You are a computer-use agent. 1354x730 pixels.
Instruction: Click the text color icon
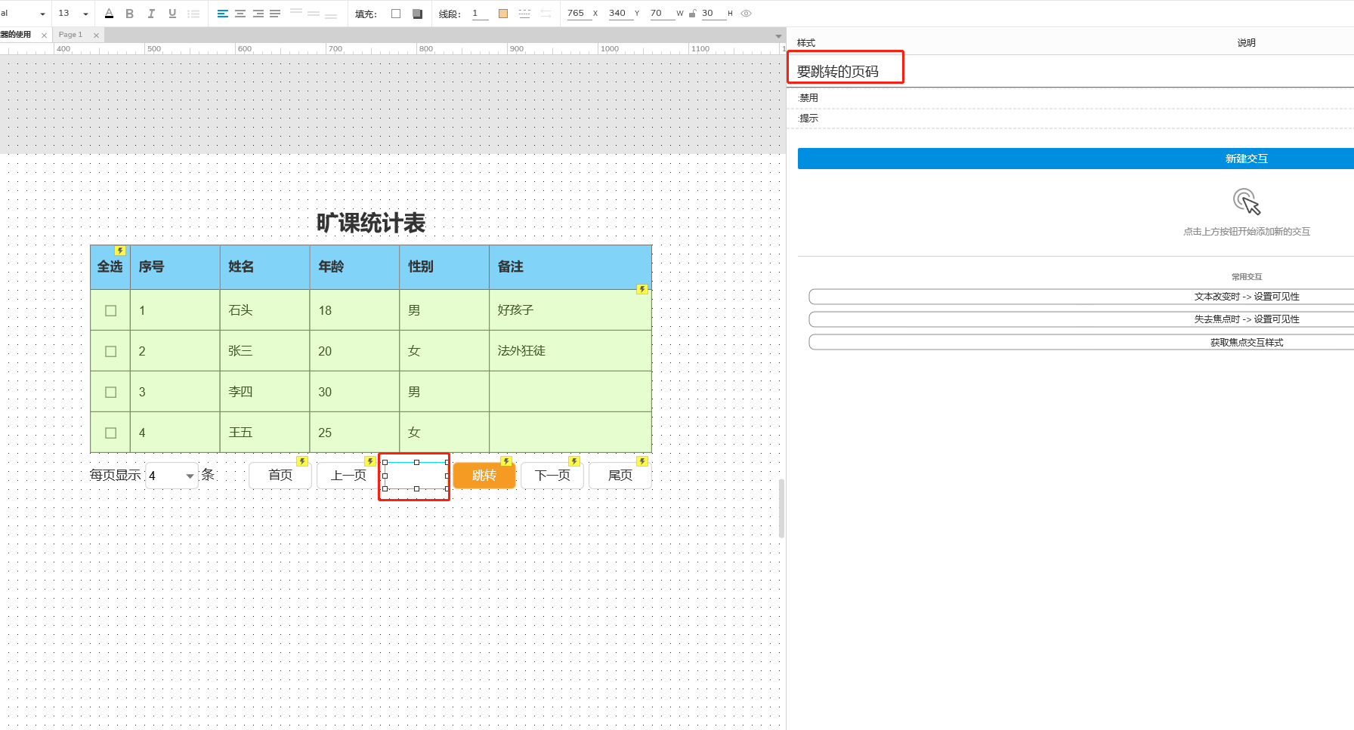tap(109, 14)
